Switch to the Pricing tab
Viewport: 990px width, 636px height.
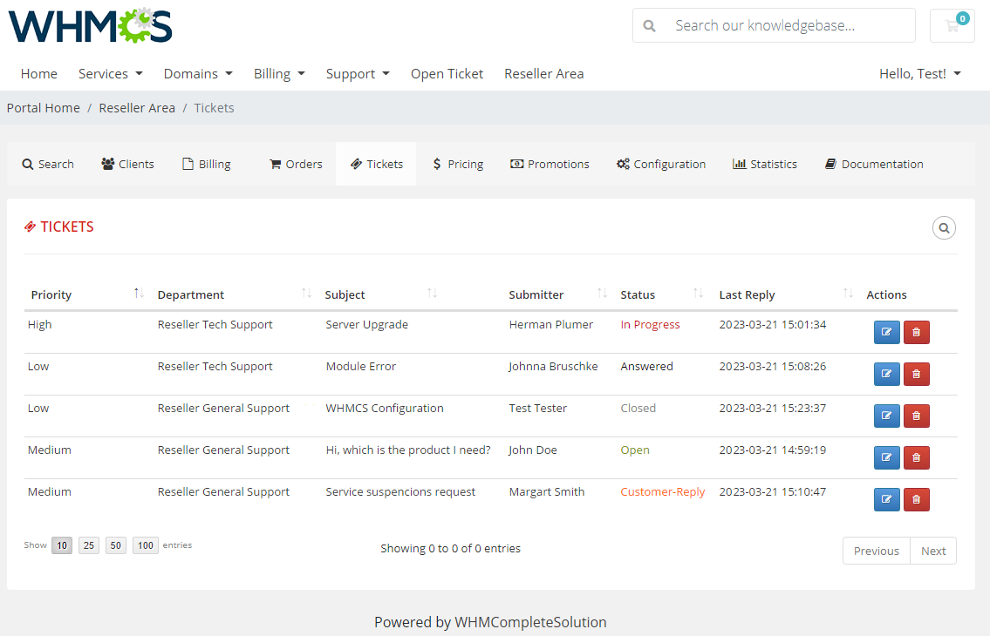click(458, 164)
